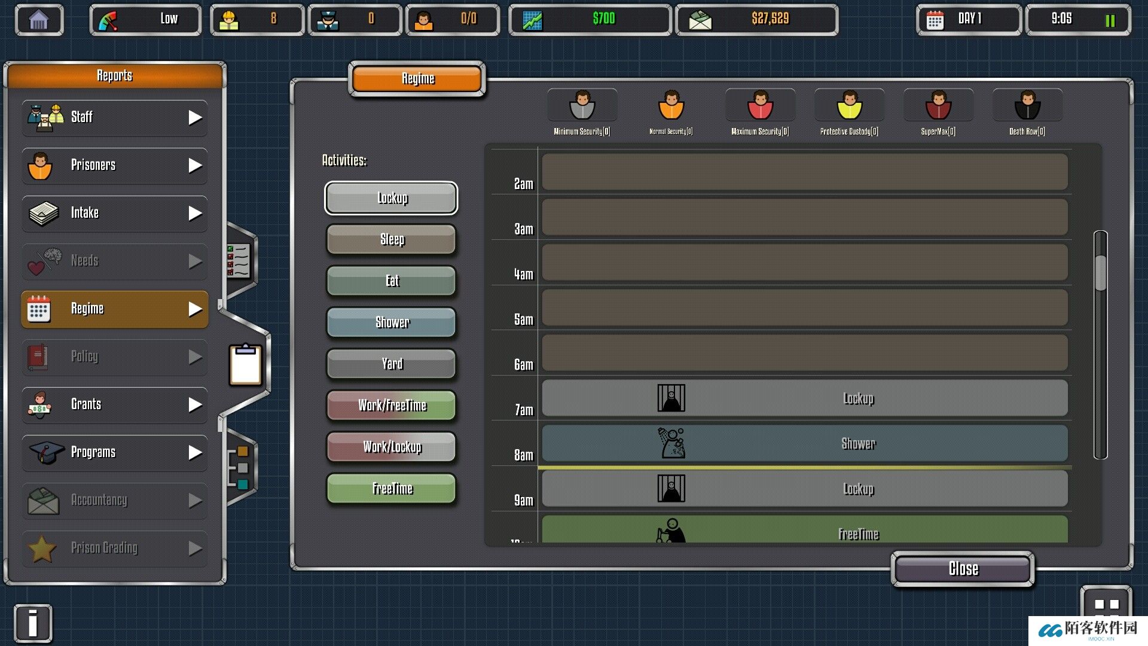Click the pause game control
The image size is (1148, 646).
[1110, 21]
